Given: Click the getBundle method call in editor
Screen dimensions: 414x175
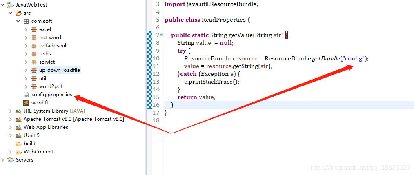Looking at the screenshot, I should coord(325,58).
